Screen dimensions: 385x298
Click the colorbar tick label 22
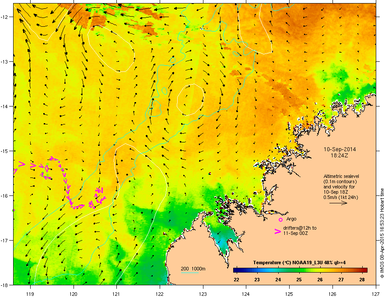point(236,280)
